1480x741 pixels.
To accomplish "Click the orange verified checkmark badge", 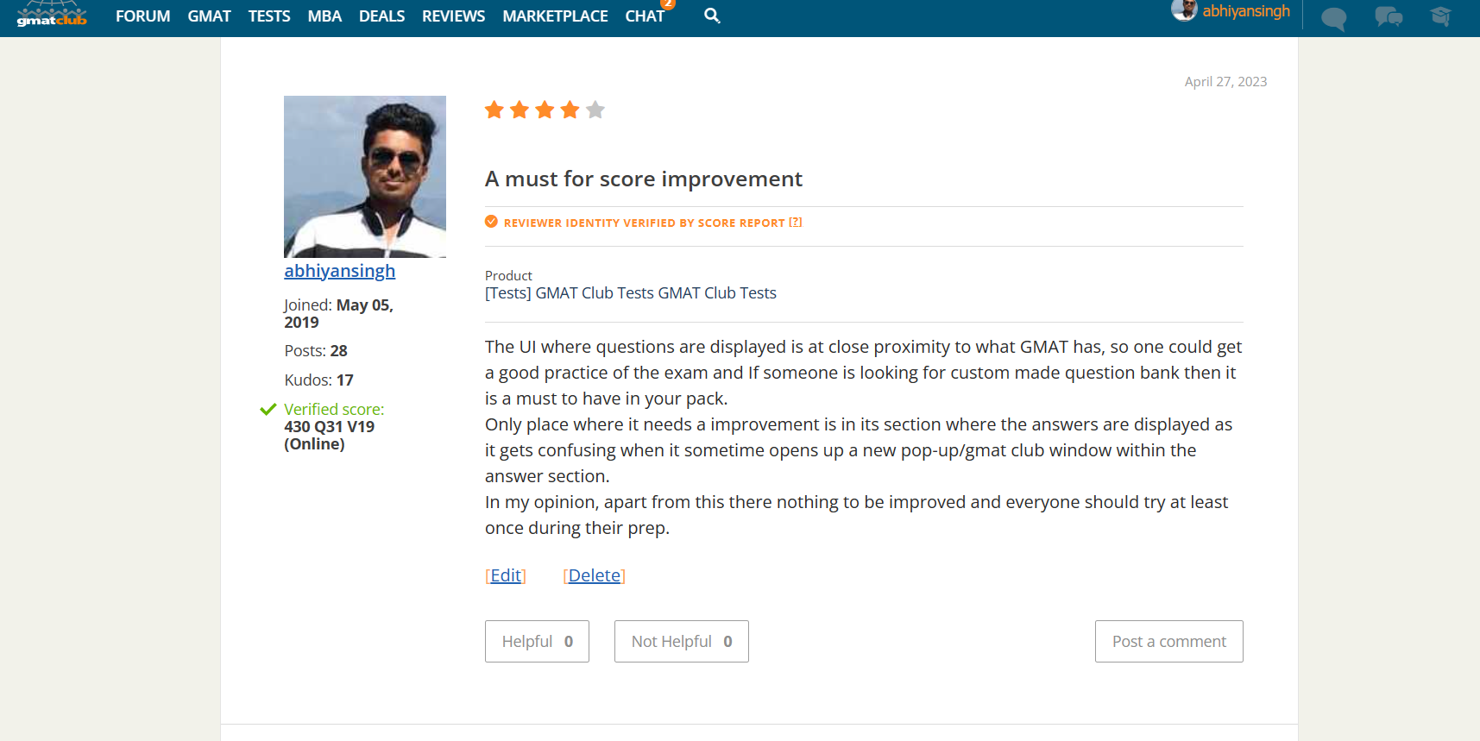I will 491,222.
